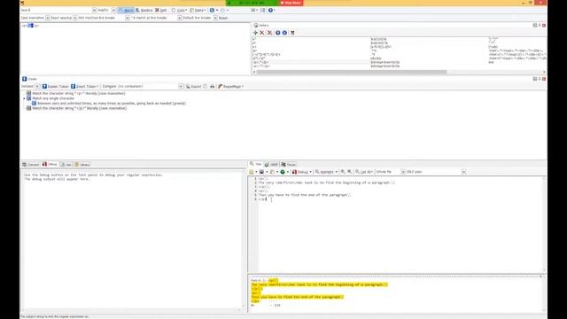
Task: Toggle Split mode
Action: (161, 10)
